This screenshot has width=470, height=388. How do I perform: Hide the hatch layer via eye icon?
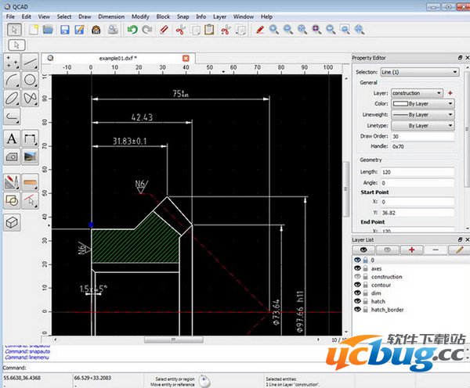click(358, 301)
